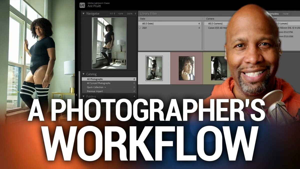Click the Navigator panel title

tap(93, 14)
